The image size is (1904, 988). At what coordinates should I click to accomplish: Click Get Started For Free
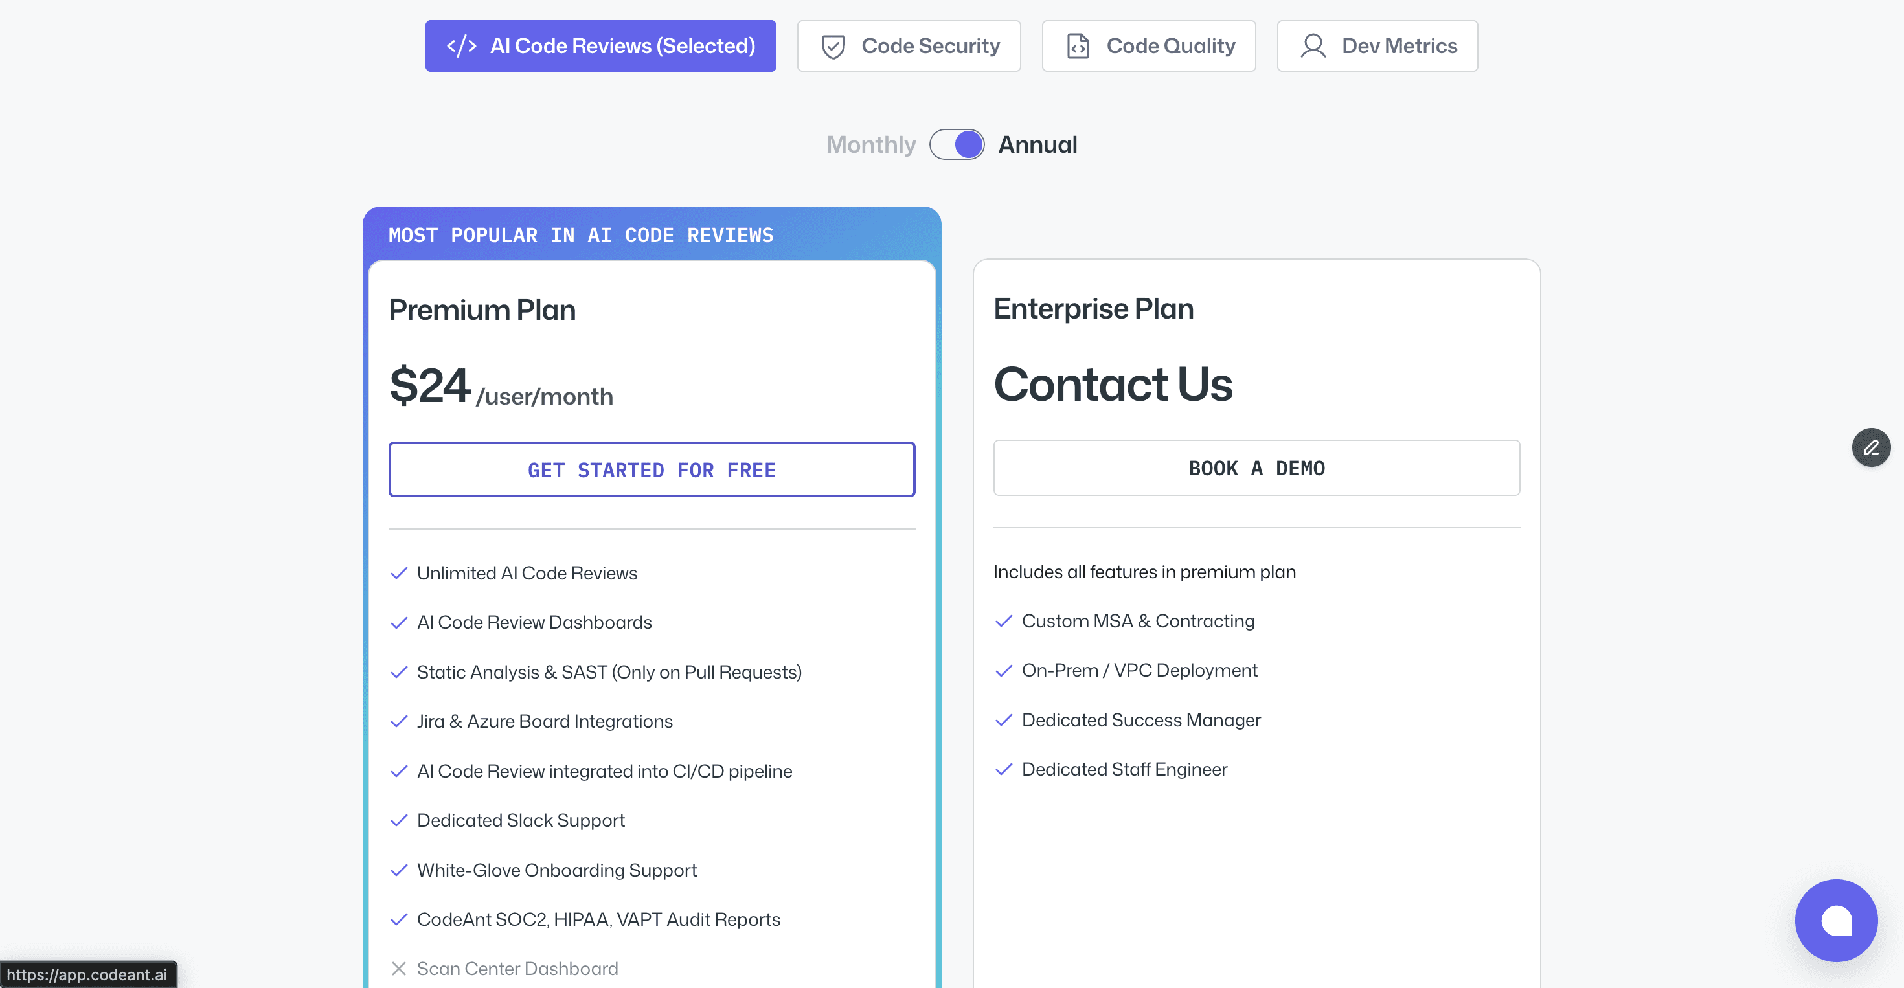point(651,469)
